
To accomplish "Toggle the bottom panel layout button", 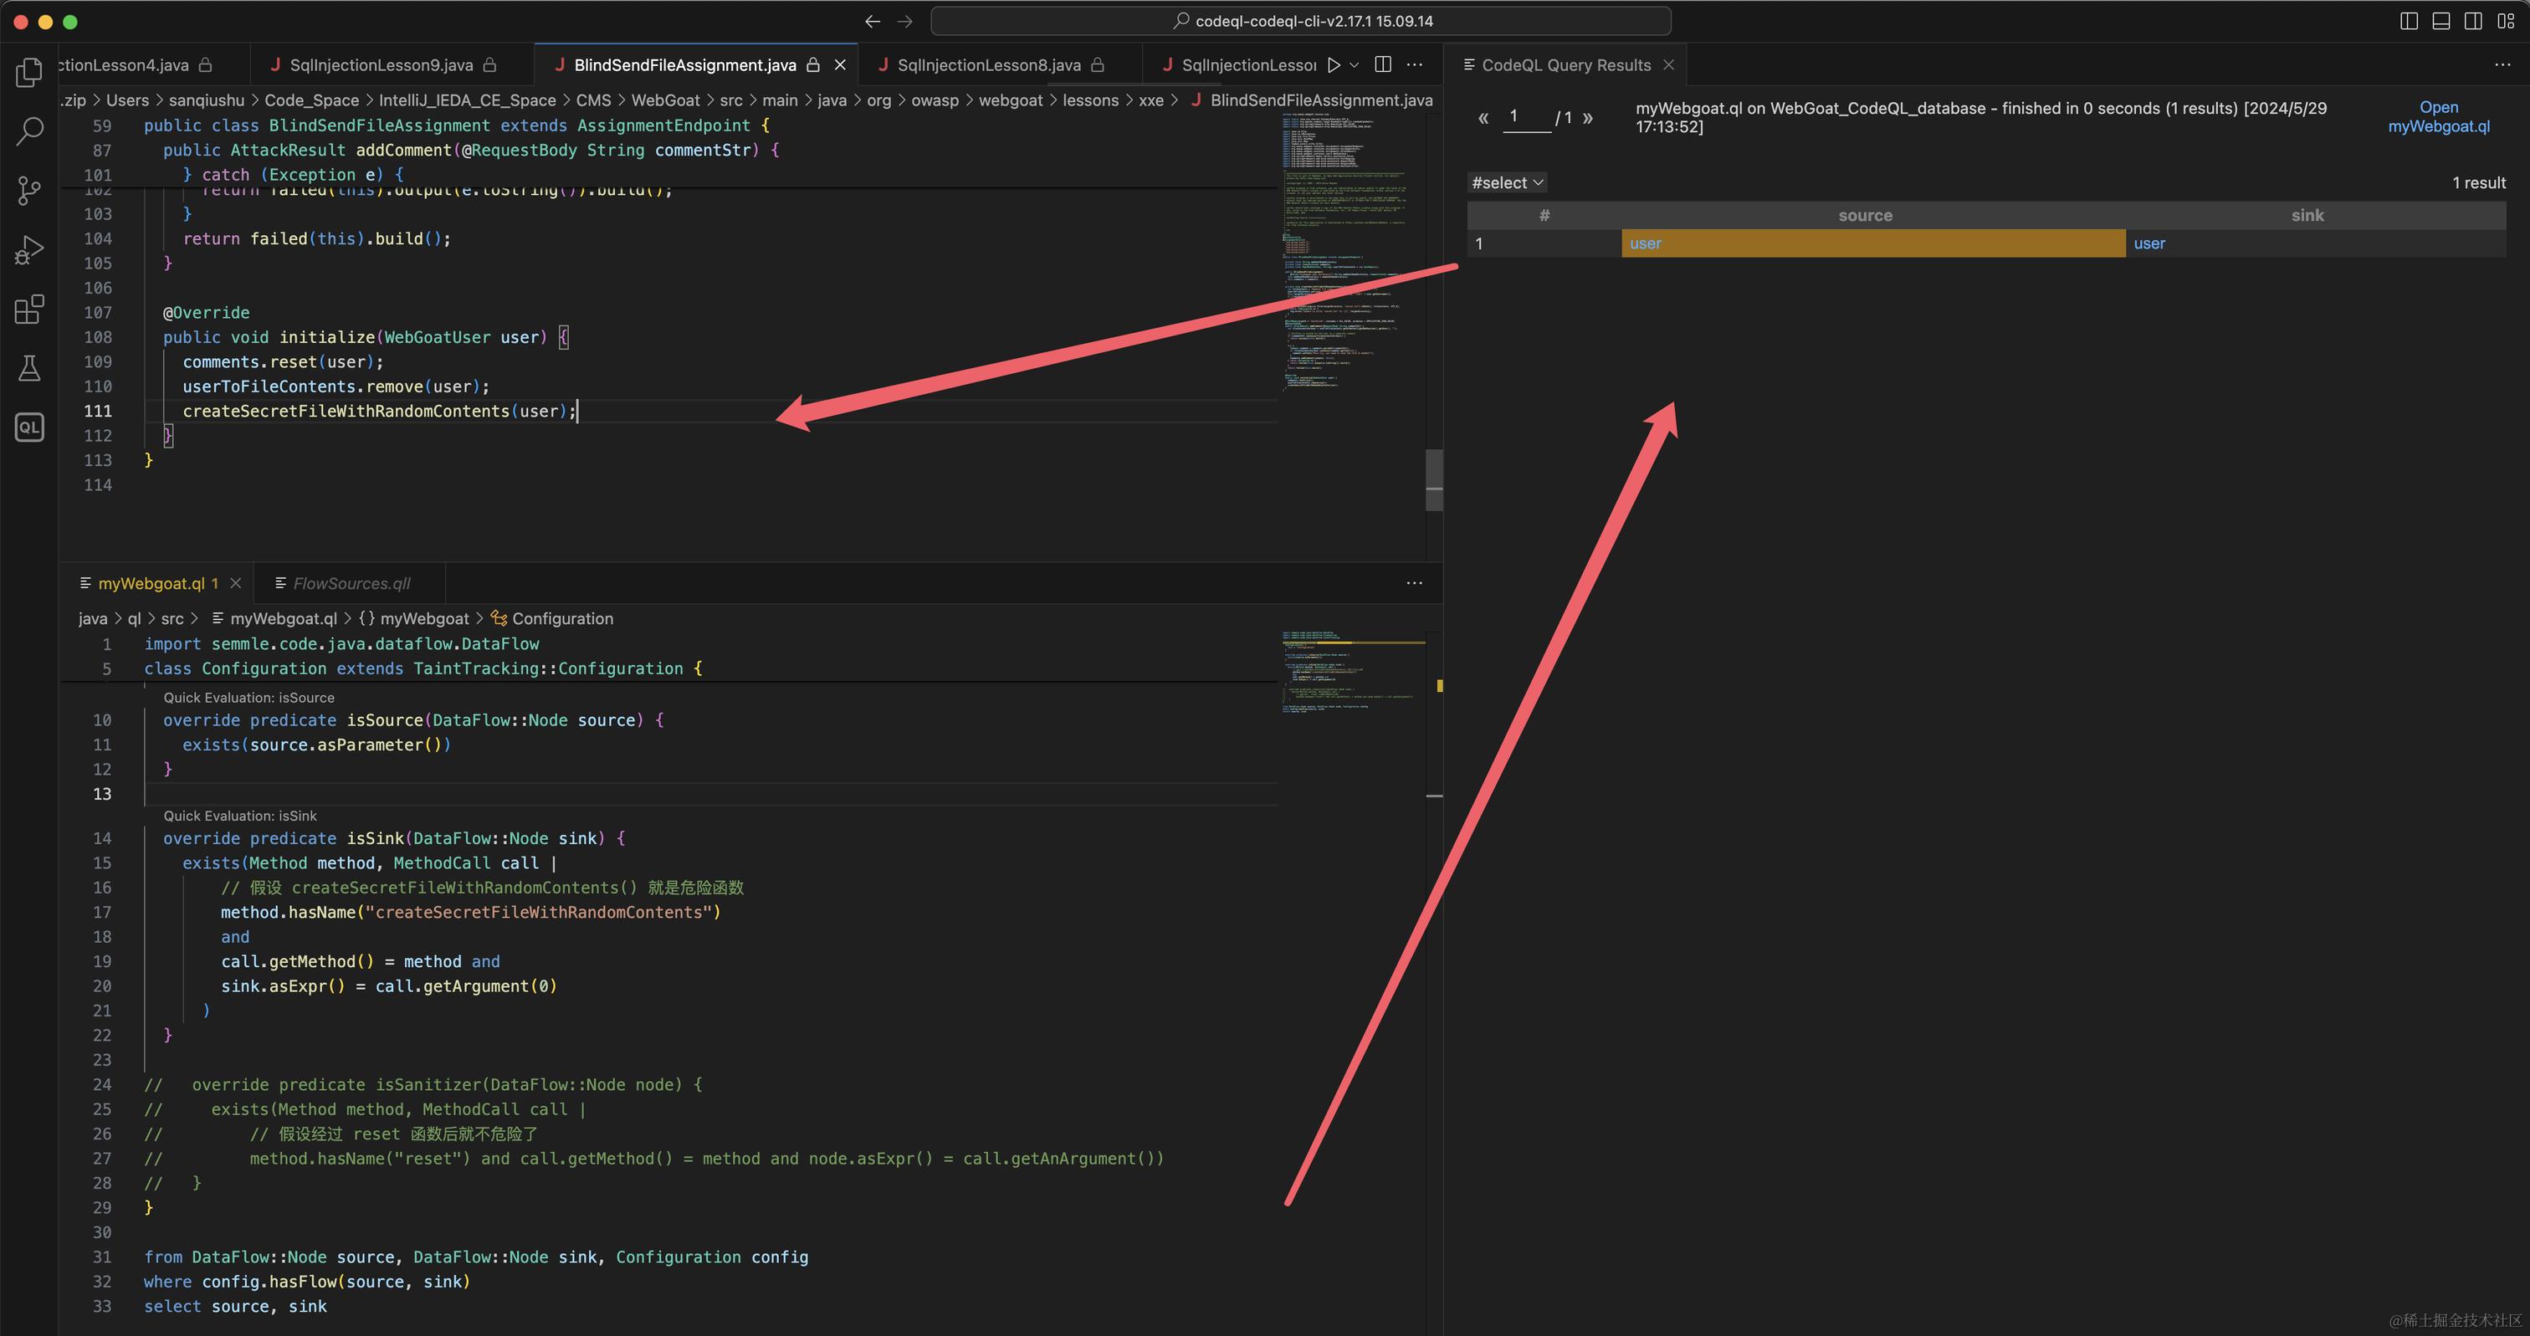I will click(2440, 21).
